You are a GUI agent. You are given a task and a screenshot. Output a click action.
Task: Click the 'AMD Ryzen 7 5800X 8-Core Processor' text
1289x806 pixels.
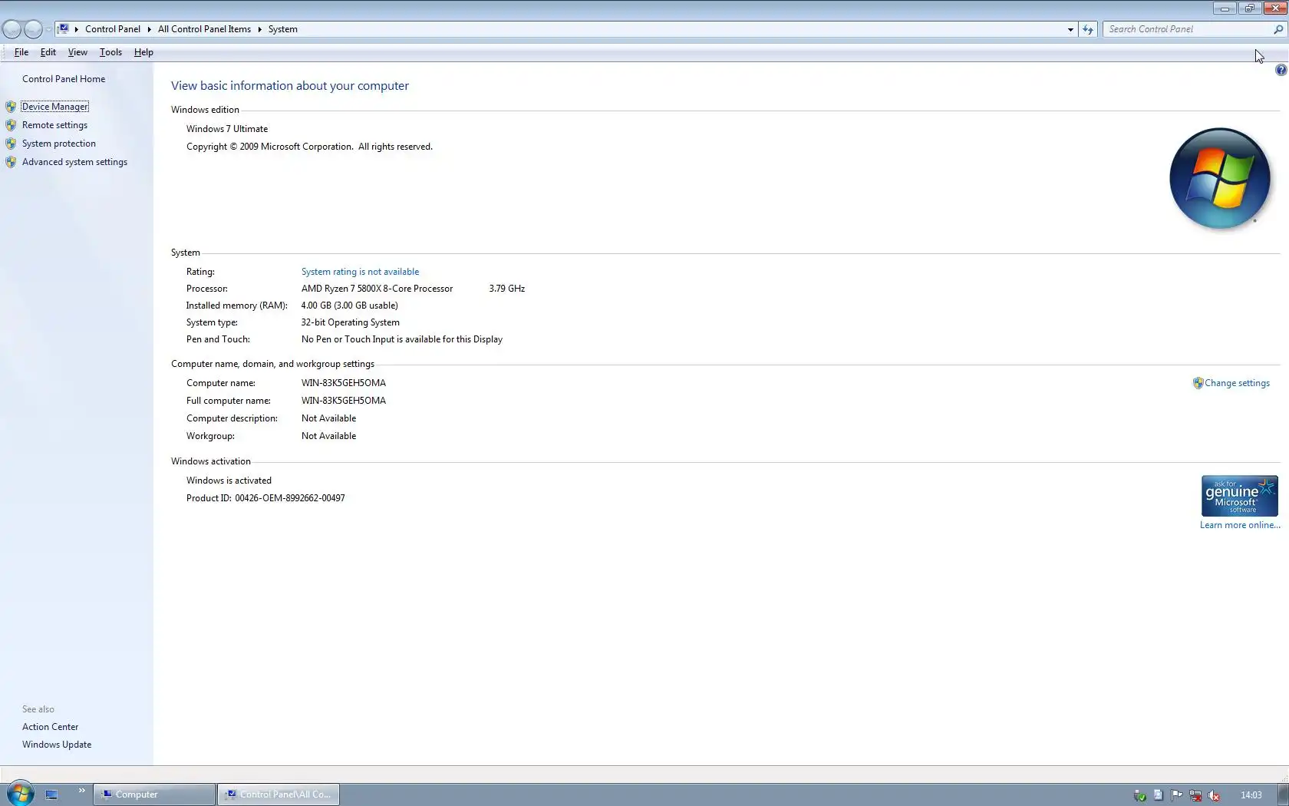pyautogui.click(x=377, y=289)
